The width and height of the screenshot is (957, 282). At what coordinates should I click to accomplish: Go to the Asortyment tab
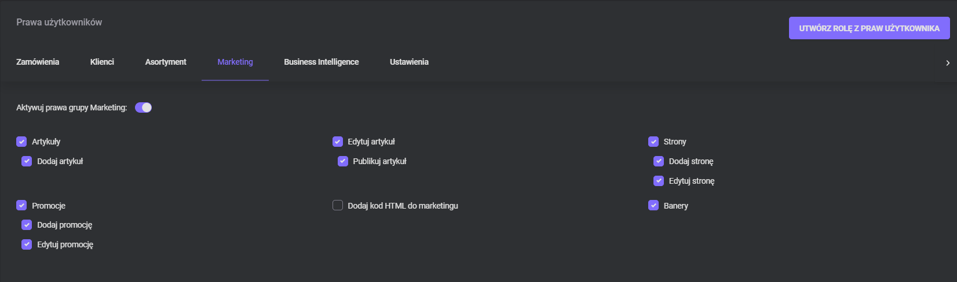(x=166, y=62)
